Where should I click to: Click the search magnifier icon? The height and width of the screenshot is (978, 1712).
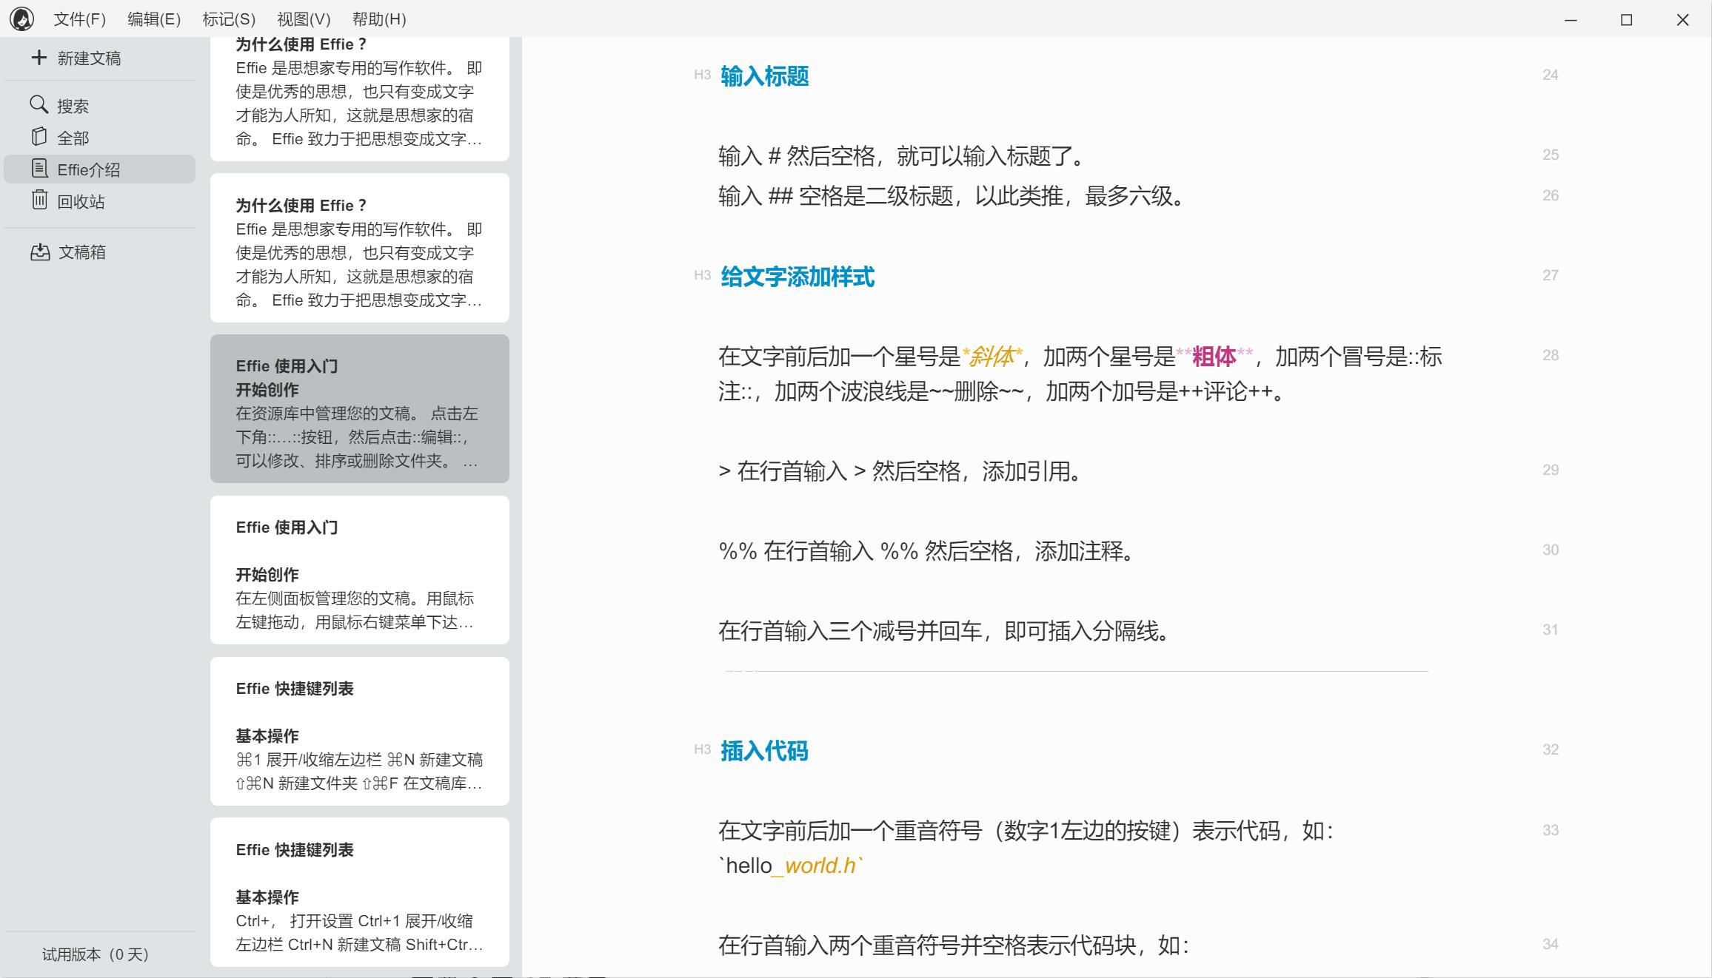pyautogui.click(x=39, y=104)
